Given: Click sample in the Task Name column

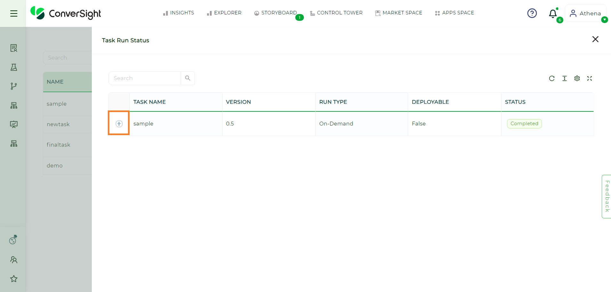Looking at the screenshot, I should coord(143,124).
